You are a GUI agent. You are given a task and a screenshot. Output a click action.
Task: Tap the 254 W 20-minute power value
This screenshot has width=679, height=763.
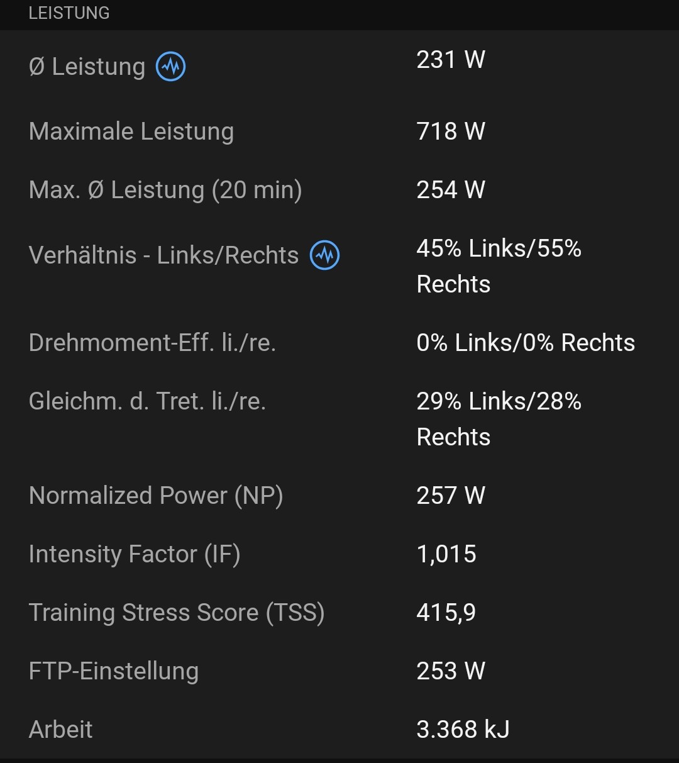[x=451, y=190]
